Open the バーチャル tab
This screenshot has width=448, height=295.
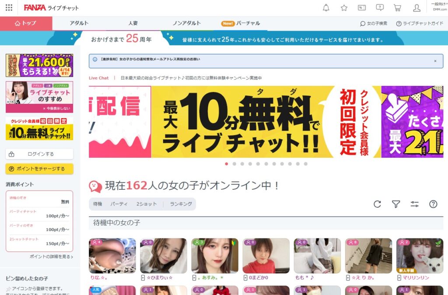pos(248,23)
